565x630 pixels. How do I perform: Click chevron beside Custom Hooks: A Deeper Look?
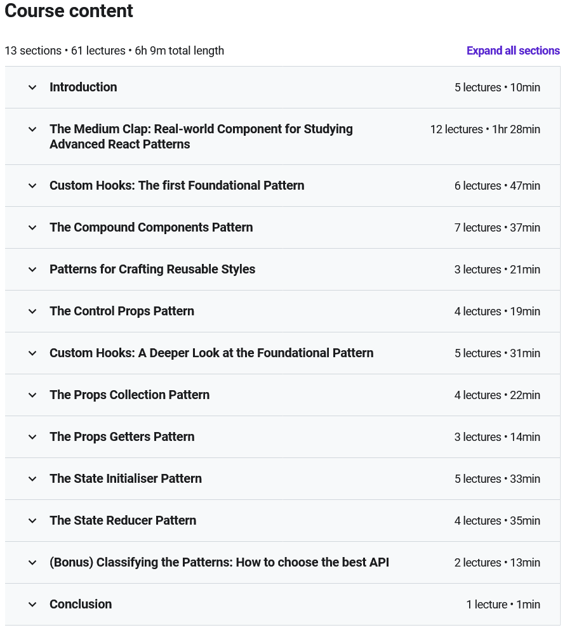click(x=32, y=353)
